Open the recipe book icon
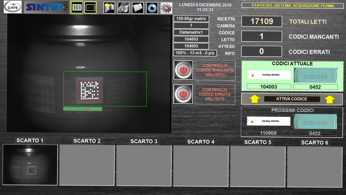 (x=138, y=8)
